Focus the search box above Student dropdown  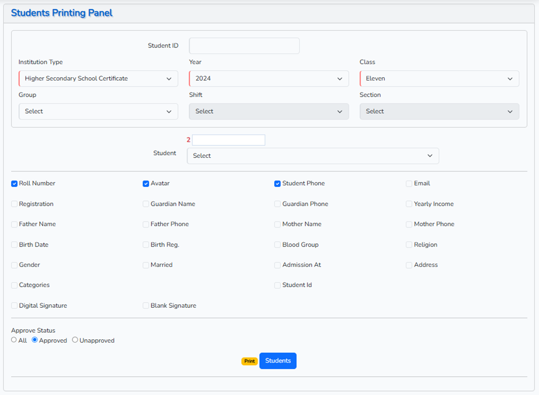tap(228, 140)
